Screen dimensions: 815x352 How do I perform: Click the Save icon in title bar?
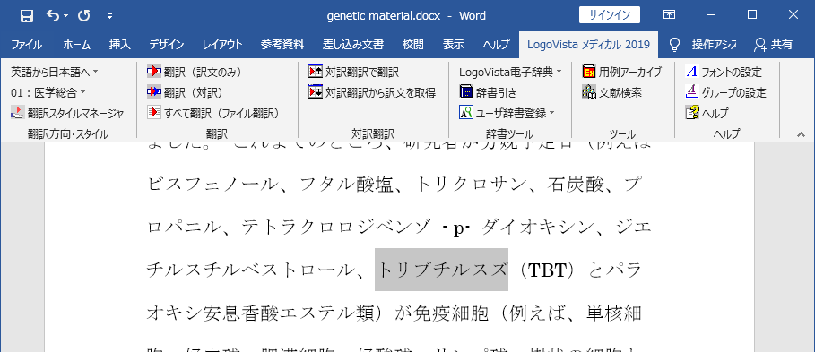27,15
